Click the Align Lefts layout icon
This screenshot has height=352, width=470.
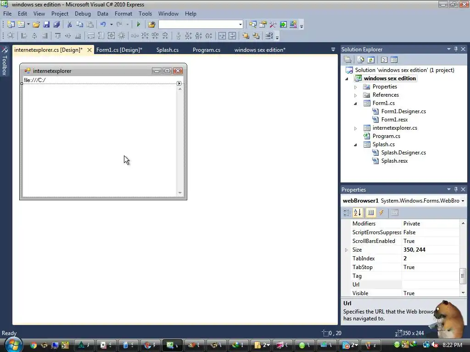pos(24,36)
